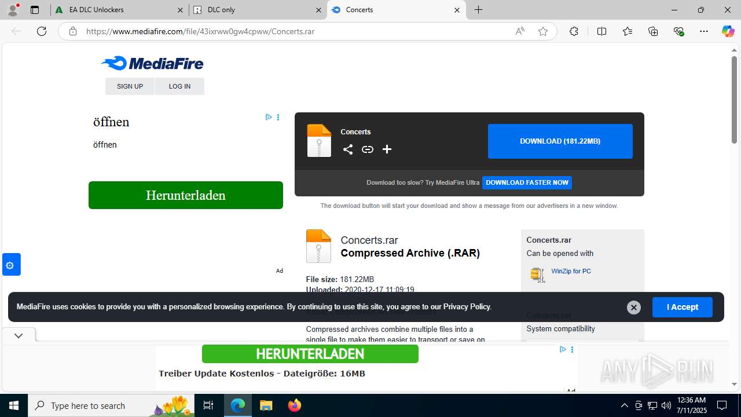Dismiss the cookie notice with X
The image size is (741, 417).
(634, 308)
